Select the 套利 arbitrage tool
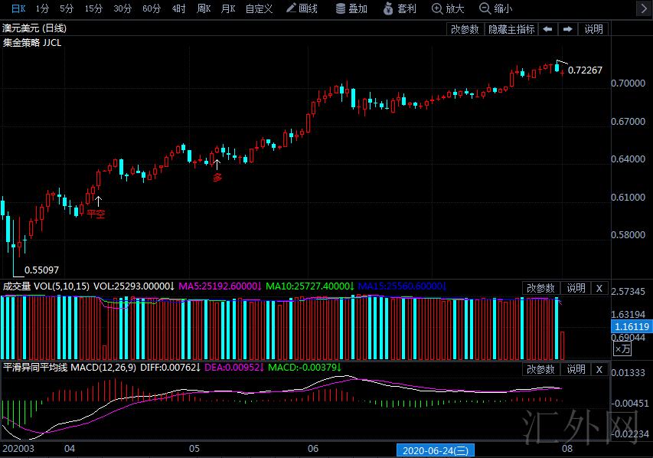 coord(400,8)
